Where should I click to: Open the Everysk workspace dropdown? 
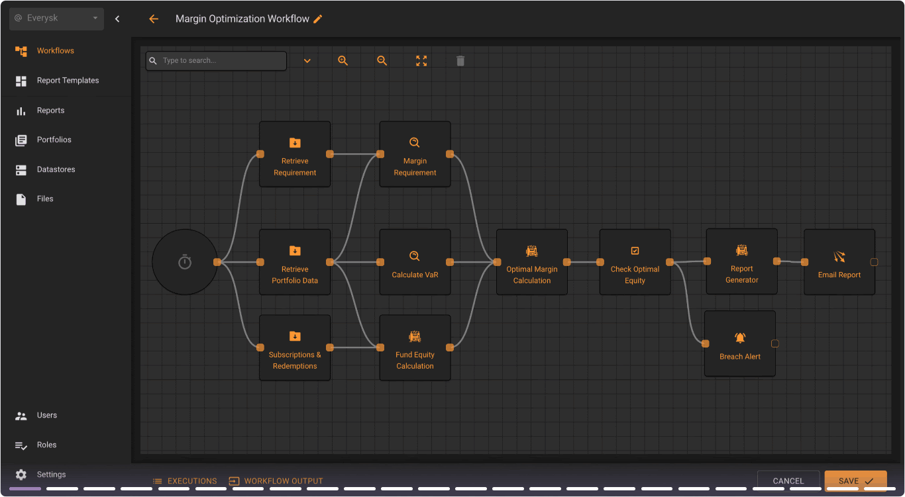[x=56, y=19]
